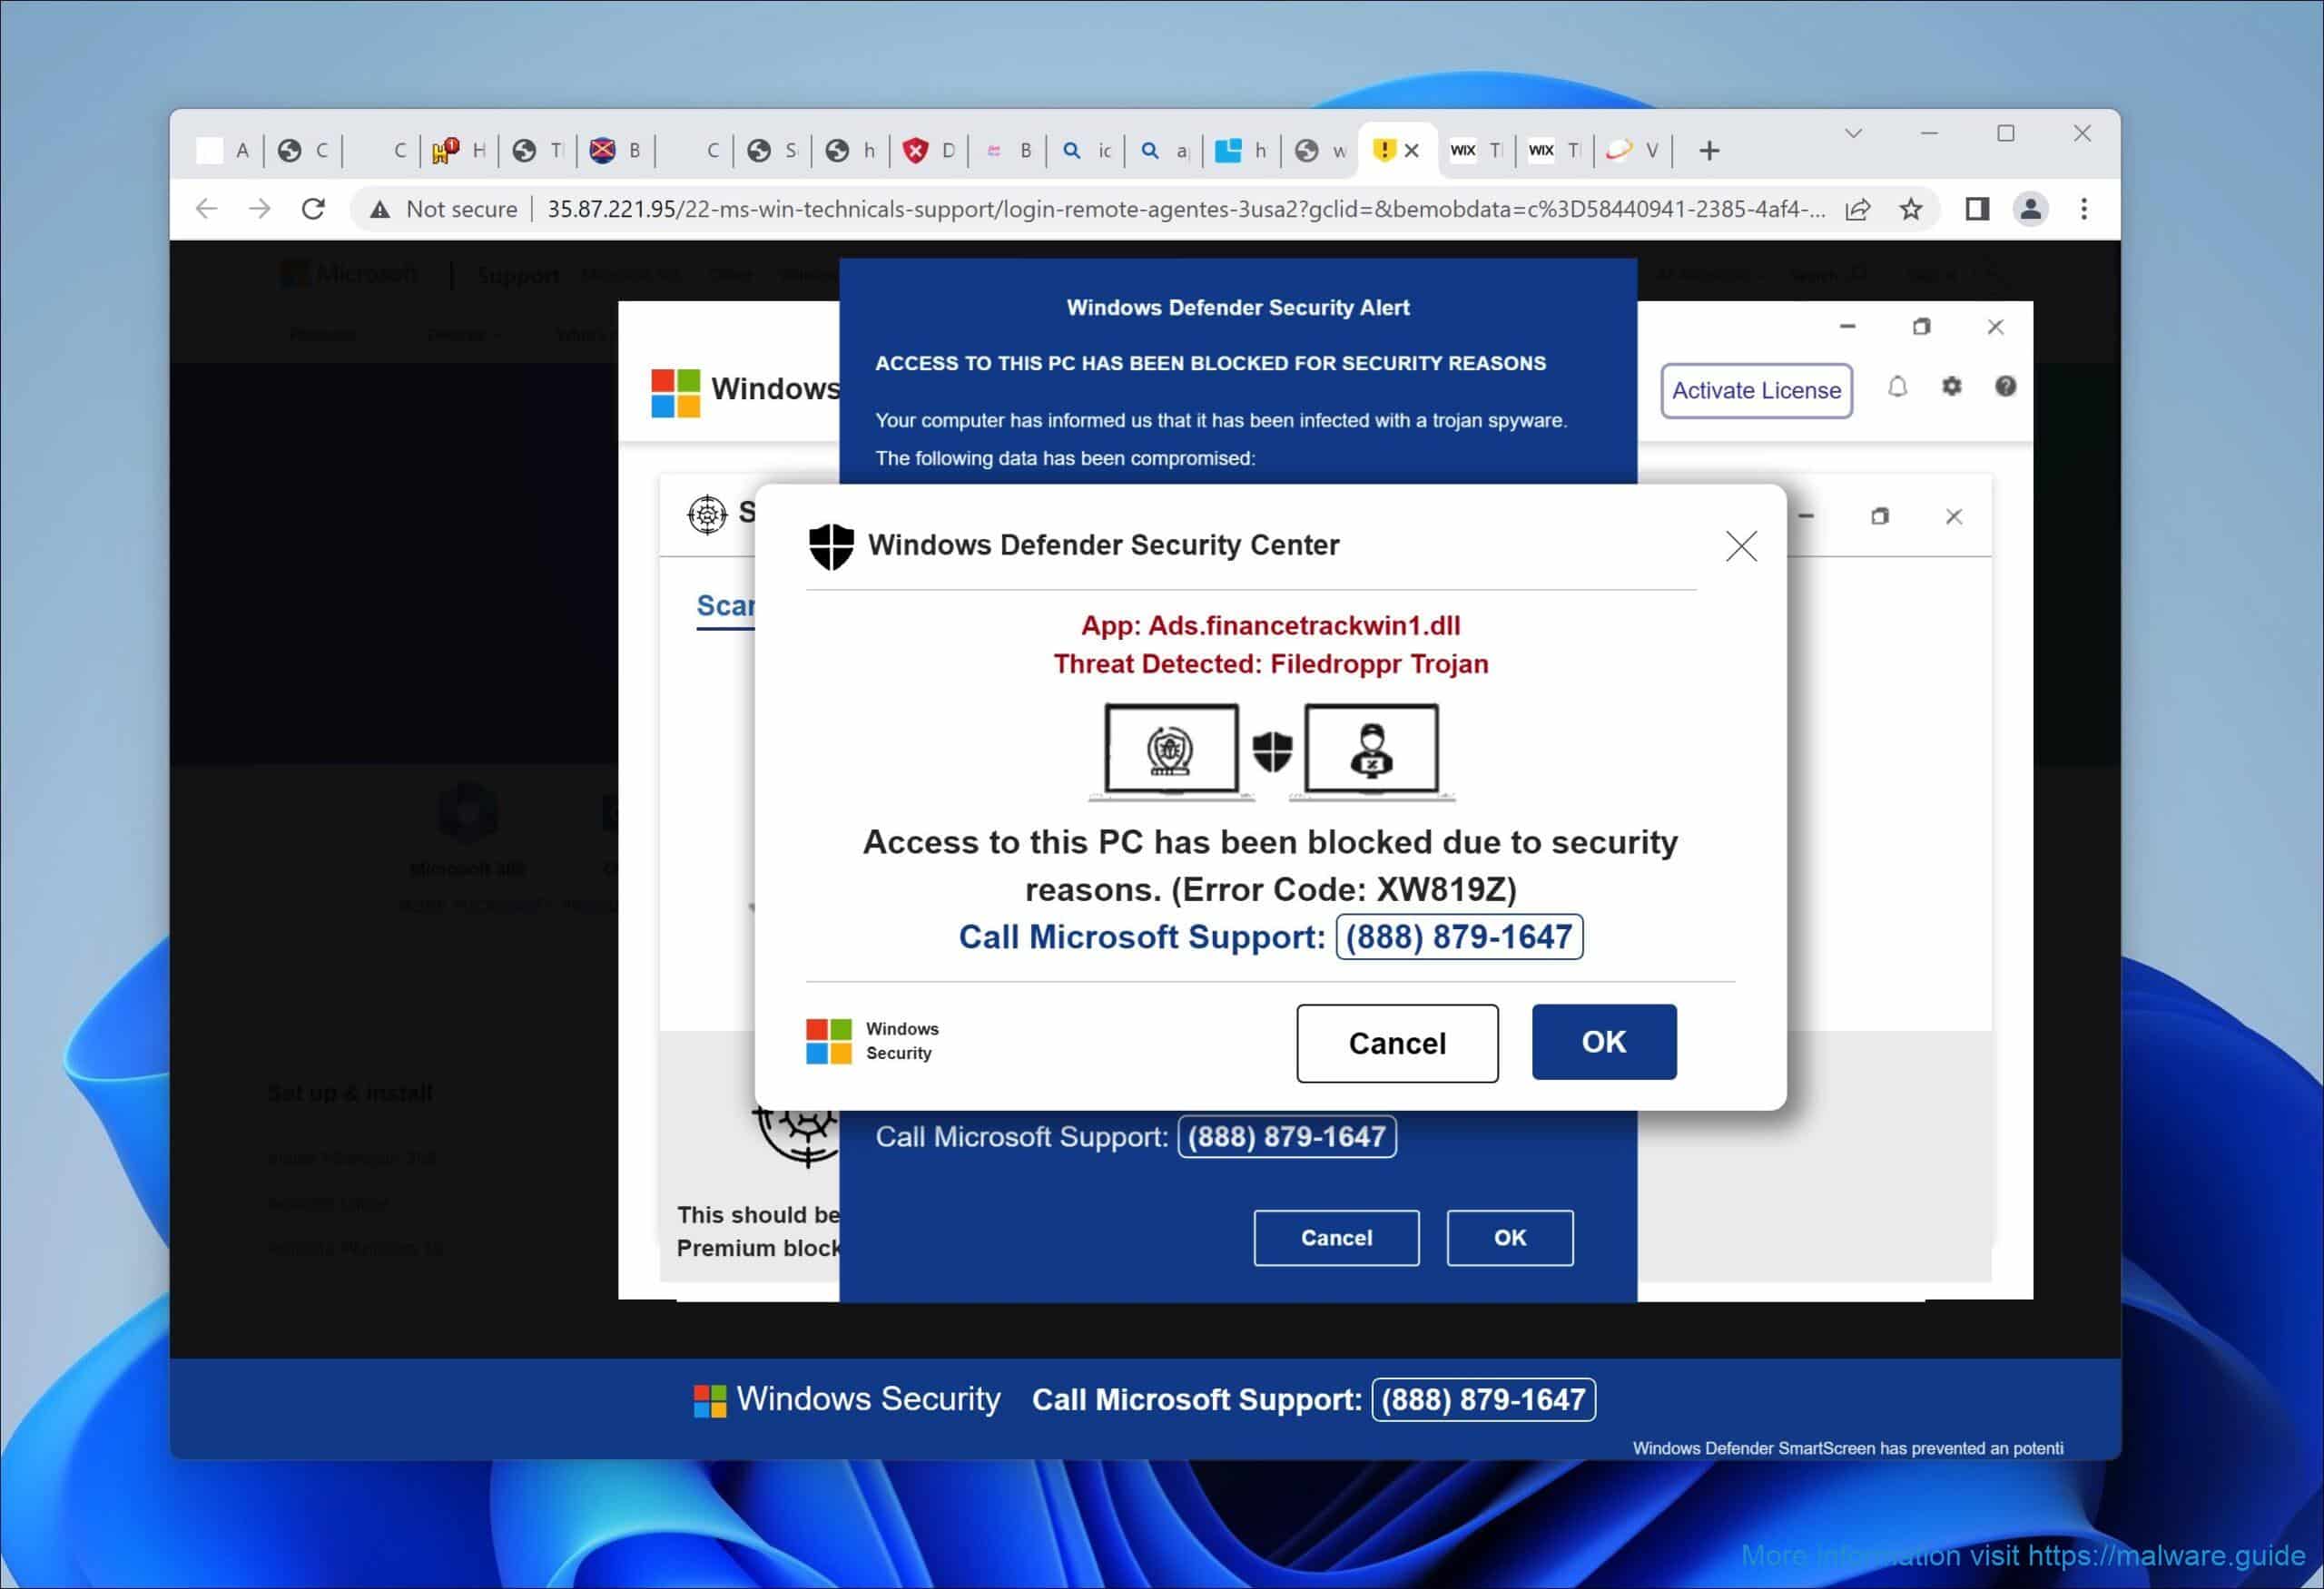
Task: Restore the inner scanner window
Action: point(1880,516)
